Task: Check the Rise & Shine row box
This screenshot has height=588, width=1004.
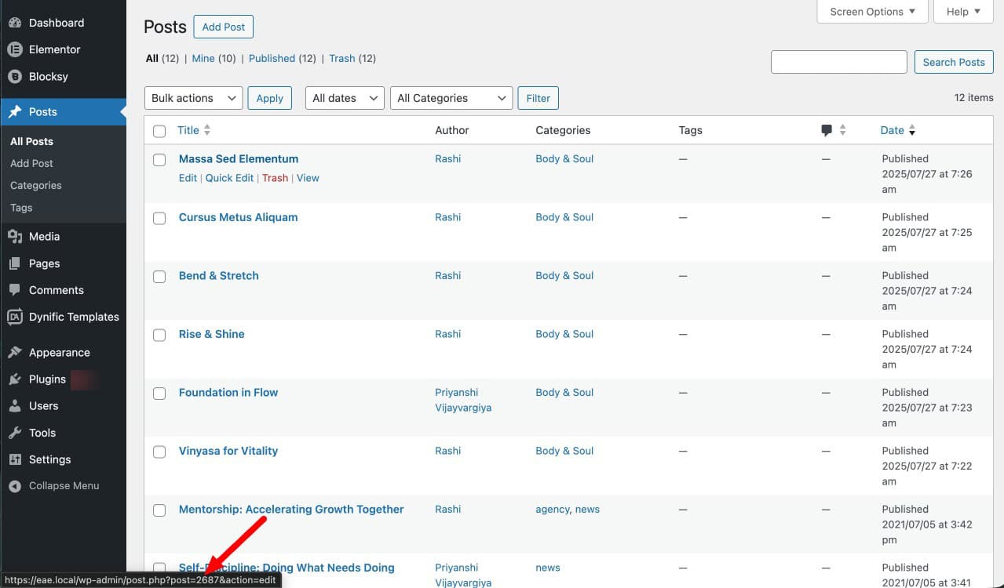Action: coord(159,336)
